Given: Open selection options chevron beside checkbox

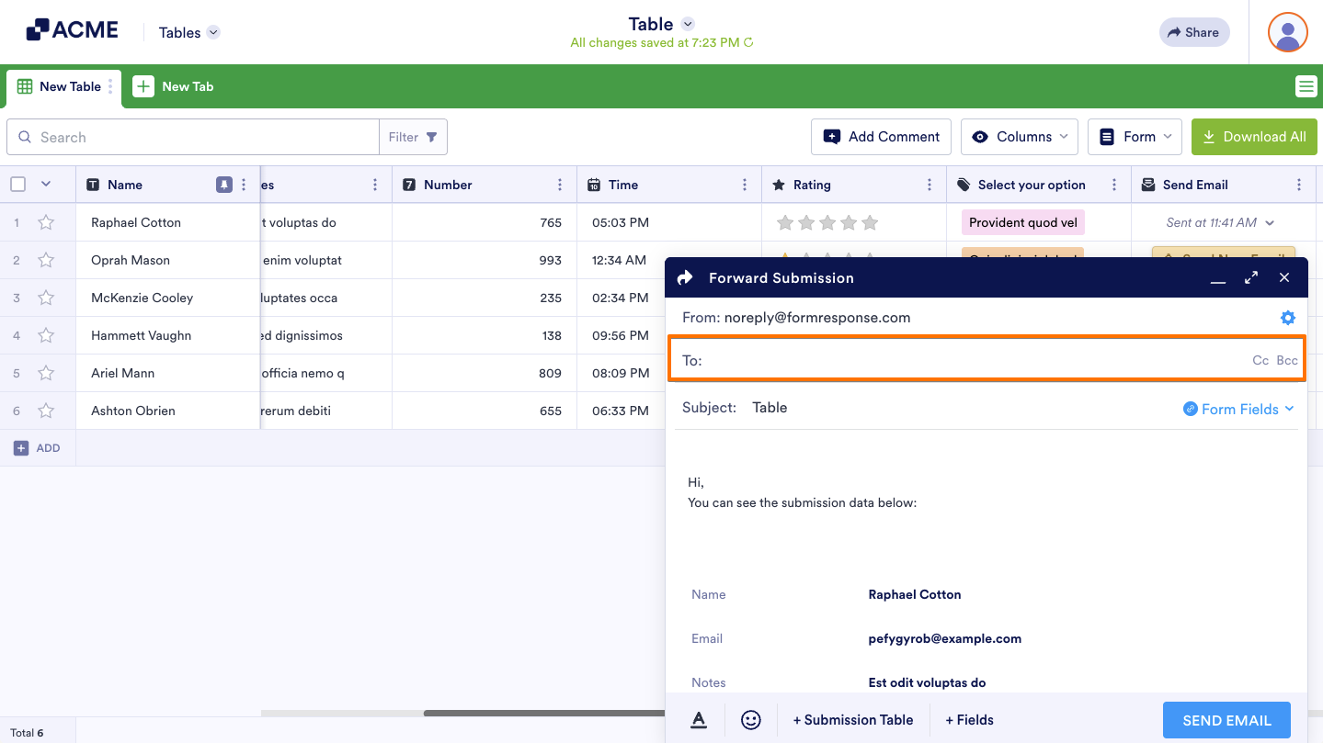Looking at the screenshot, I should point(46,185).
